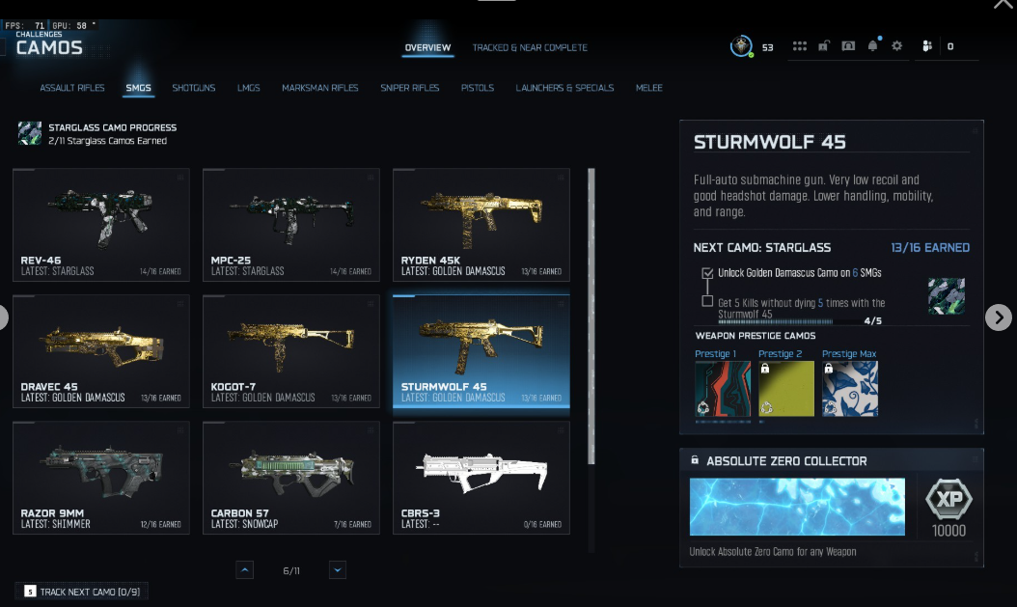Toggle Get 5 Kills without dying checkbox
This screenshot has width=1017, height=607.
coord(707,301)
